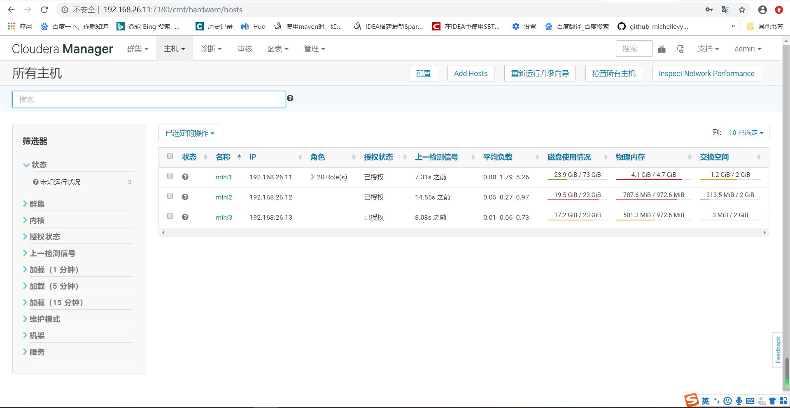Bookmark this page with star icon
Image resolution: width=790 pixels, height=408 pixels.
[x=742, y=9]
